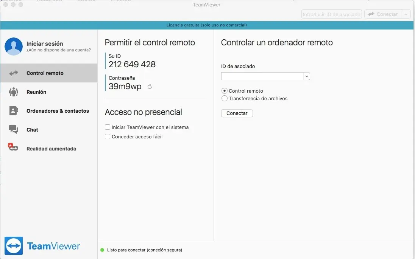
Task: Click the Realidad aumentada glasses icon
Action: 13,147
